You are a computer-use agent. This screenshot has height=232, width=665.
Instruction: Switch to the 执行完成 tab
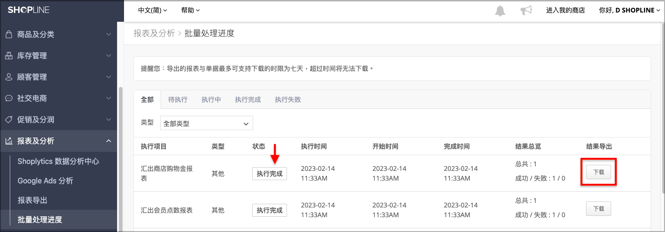(x=248, y=100)
